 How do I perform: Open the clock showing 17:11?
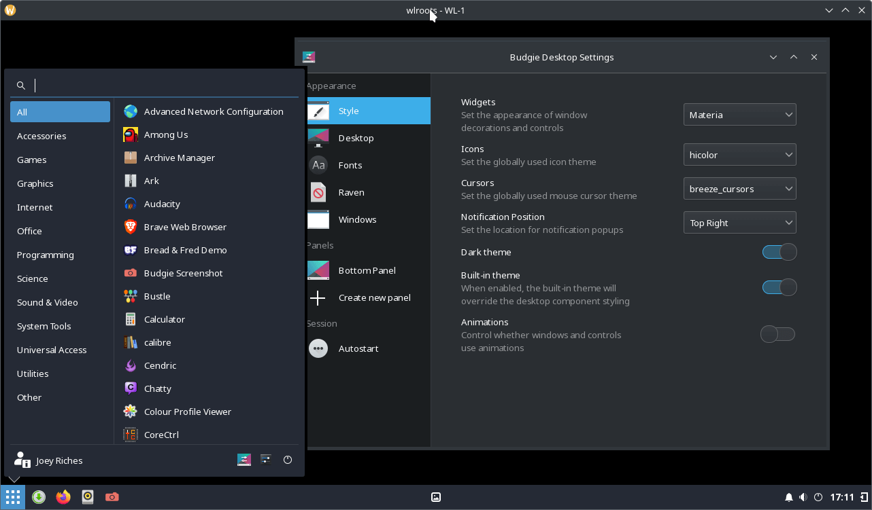842,497
